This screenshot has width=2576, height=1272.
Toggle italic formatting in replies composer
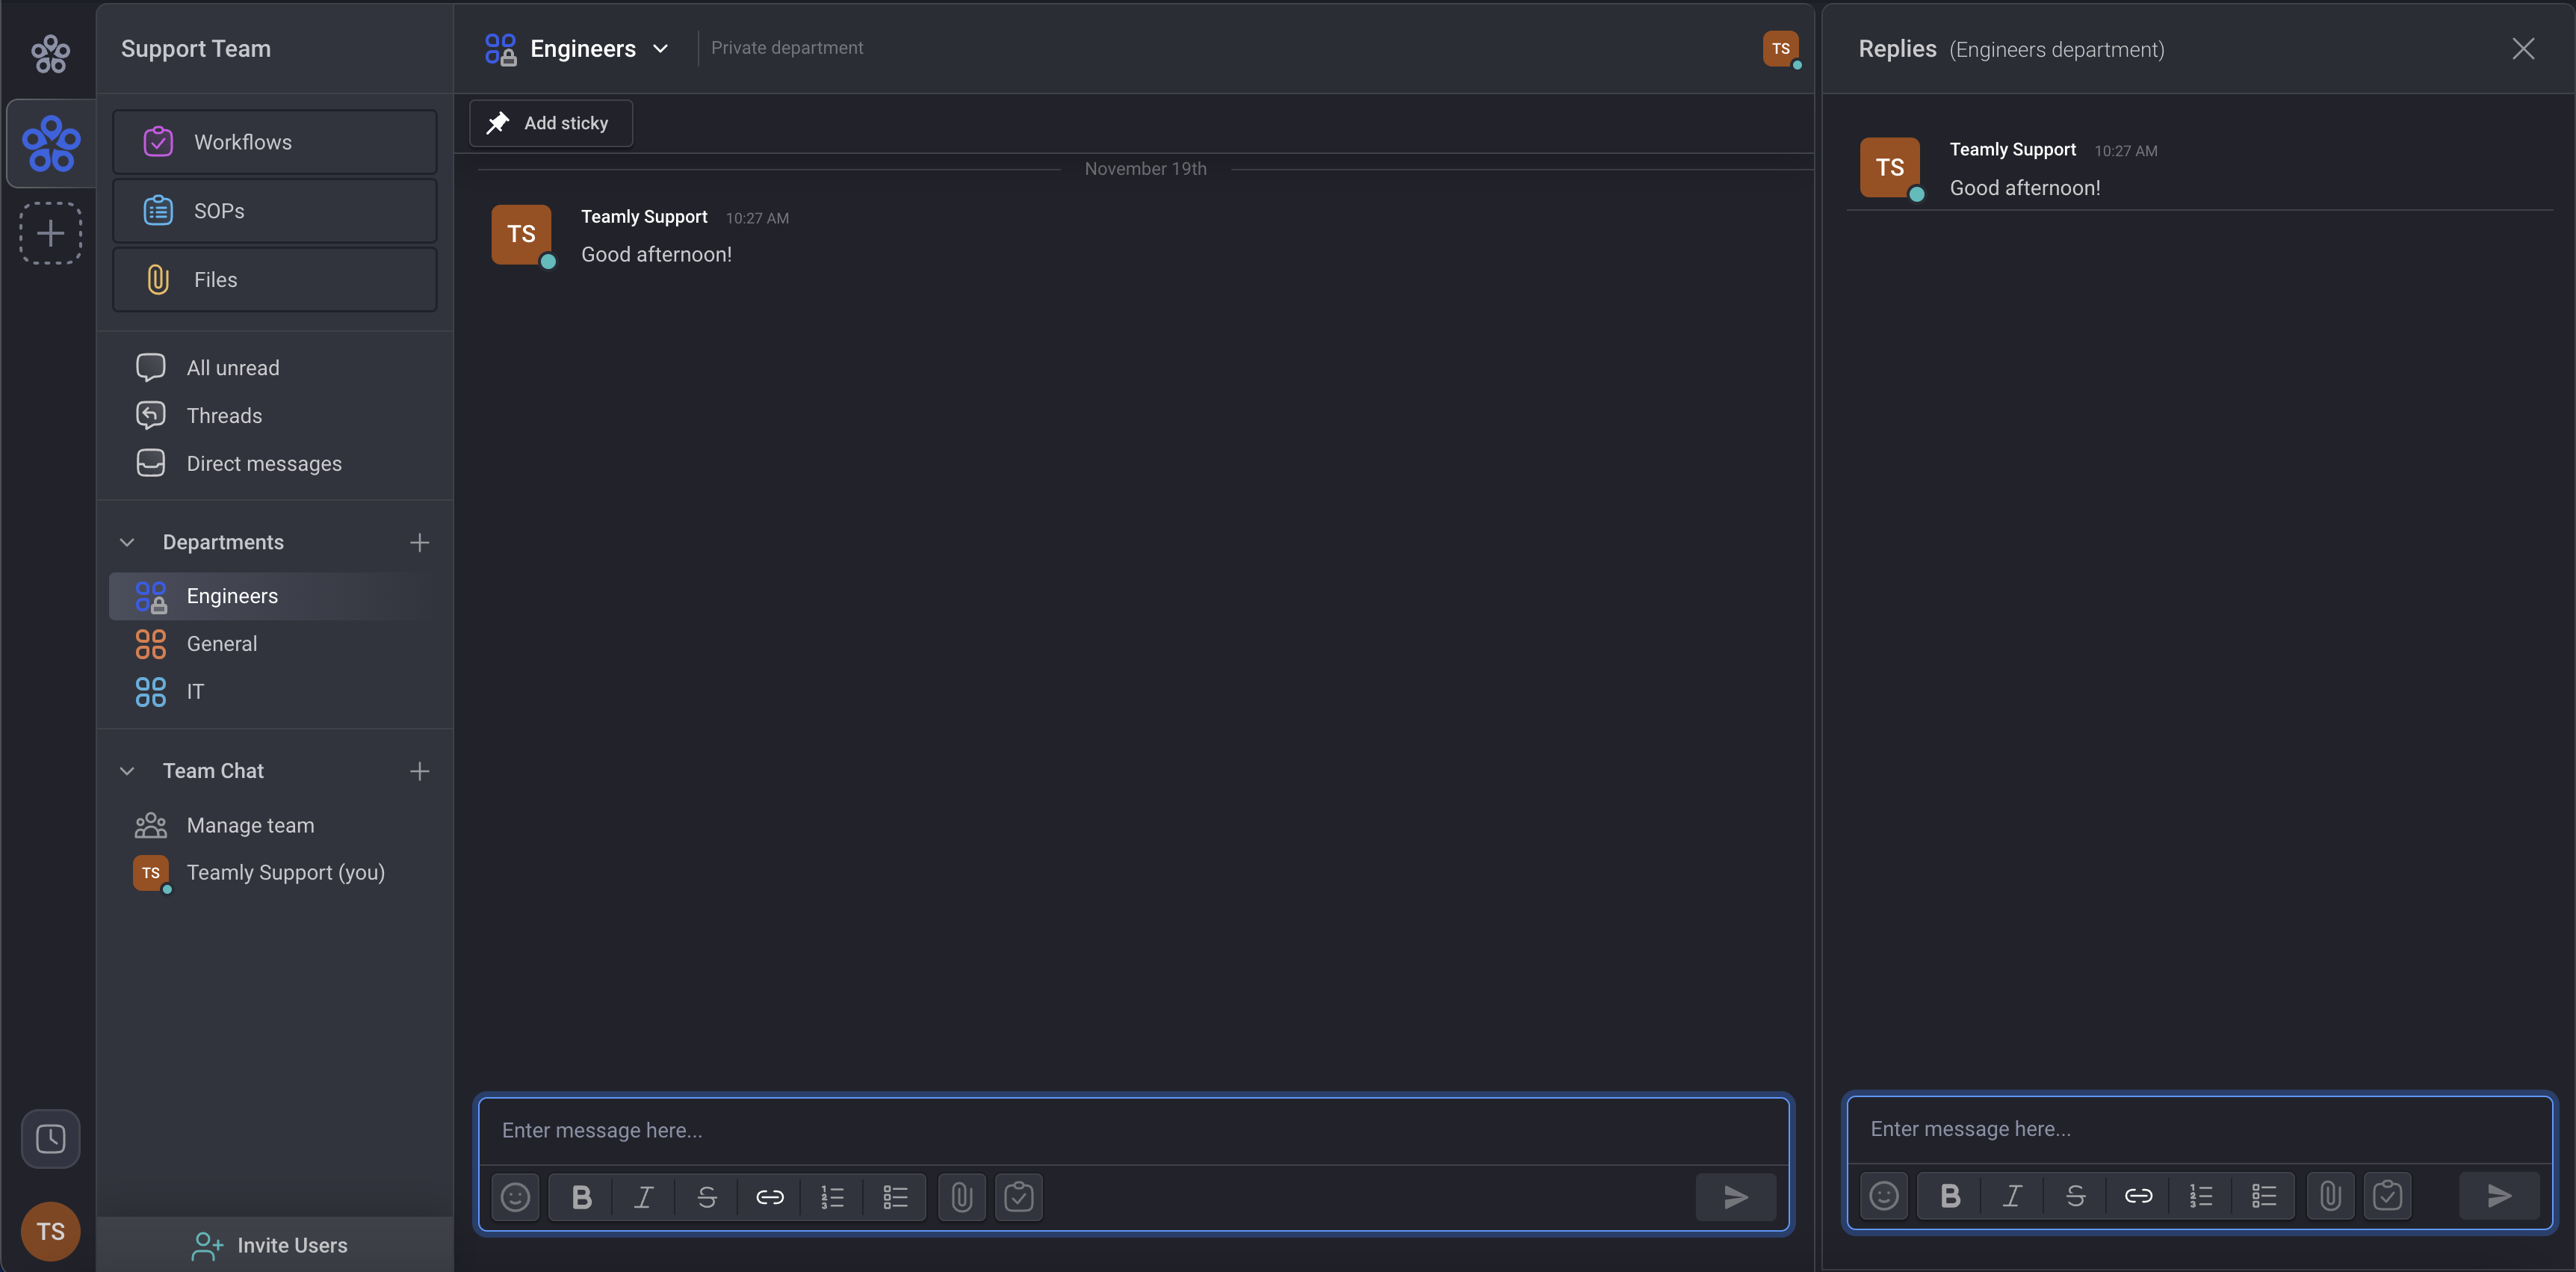click(2012, 1196)
